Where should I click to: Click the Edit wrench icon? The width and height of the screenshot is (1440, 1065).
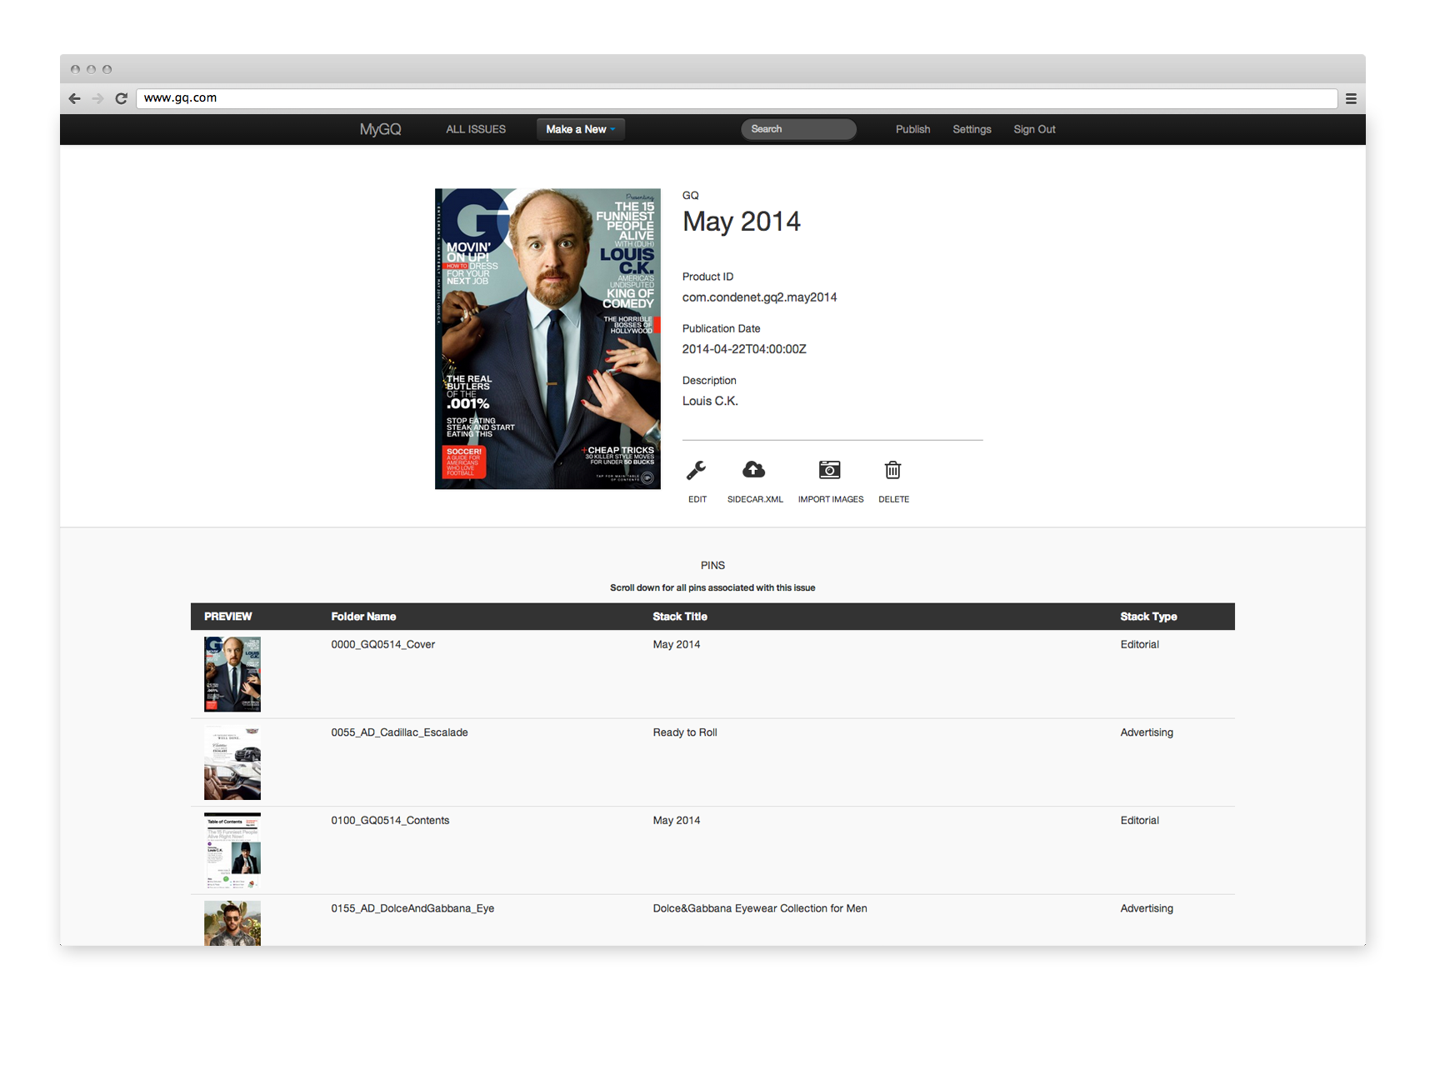pyautogui.click(x=696, y=471)
